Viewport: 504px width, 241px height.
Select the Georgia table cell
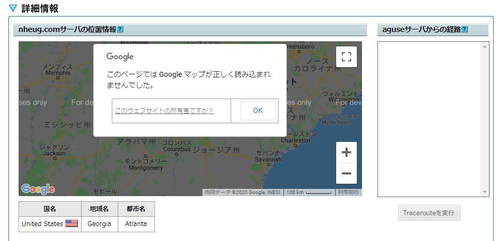pos(99,224)
